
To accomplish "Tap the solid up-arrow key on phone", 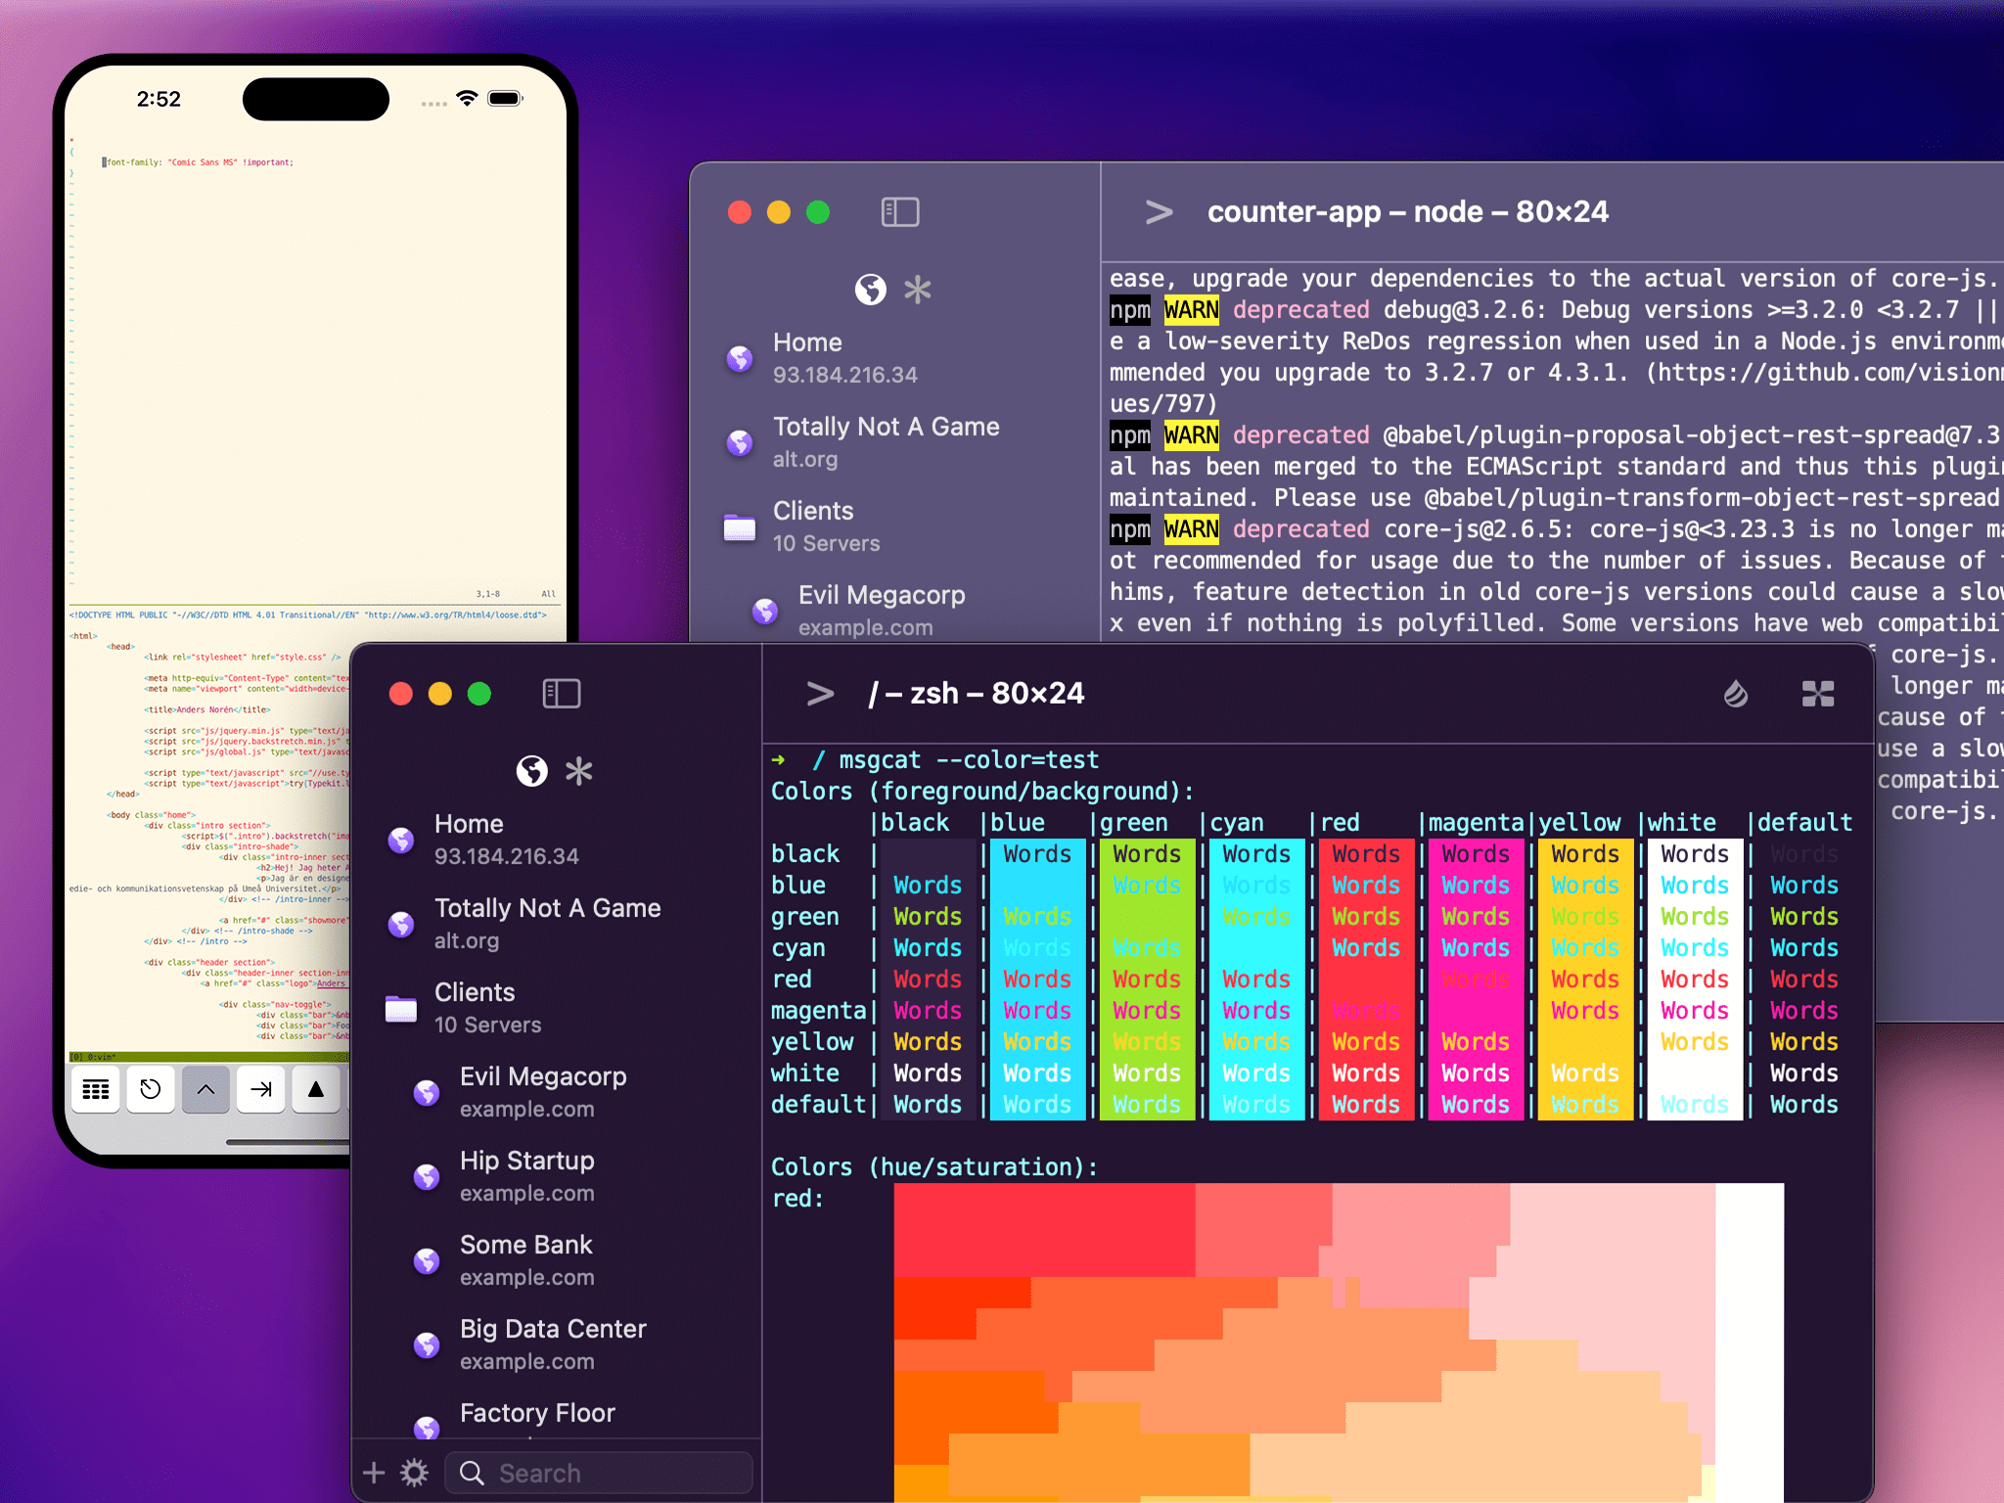I will coord(315,1089).
